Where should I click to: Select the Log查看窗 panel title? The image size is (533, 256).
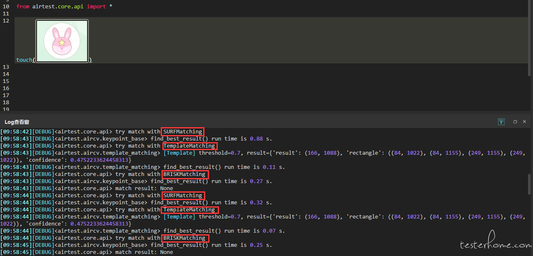[x=17, y=122]
